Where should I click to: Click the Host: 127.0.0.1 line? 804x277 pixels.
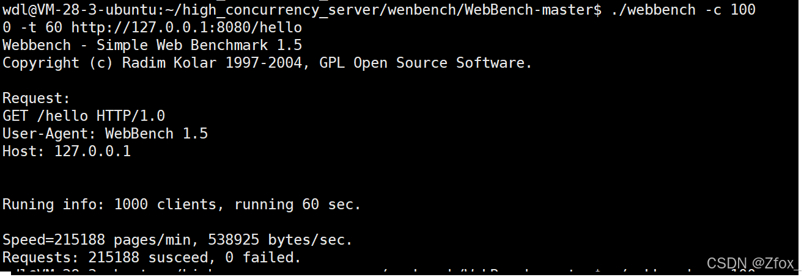[x=67, y=151]
